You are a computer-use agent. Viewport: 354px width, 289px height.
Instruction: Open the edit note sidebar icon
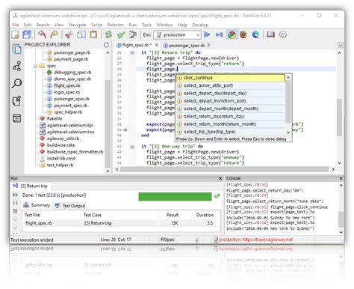point(16,101)
